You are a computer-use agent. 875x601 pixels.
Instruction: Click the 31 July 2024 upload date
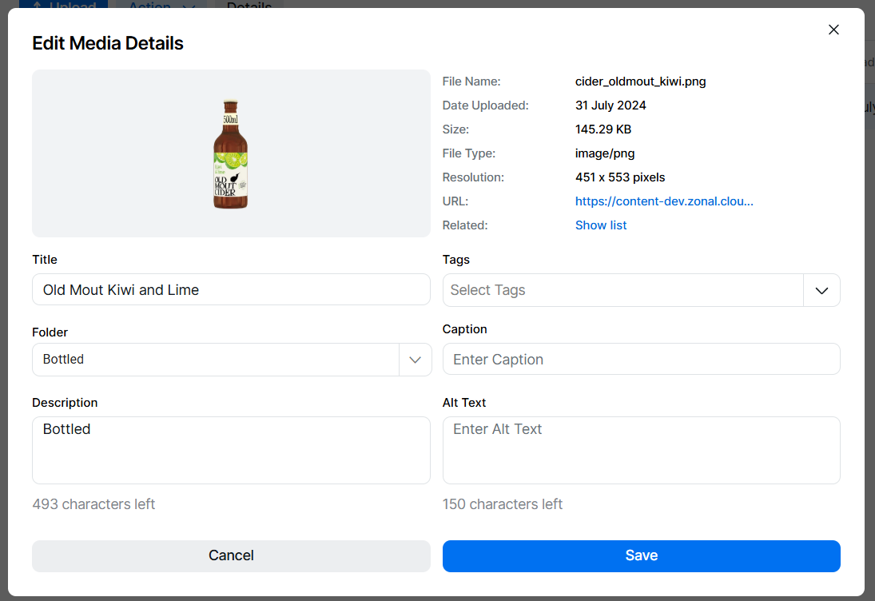[611, 105]
